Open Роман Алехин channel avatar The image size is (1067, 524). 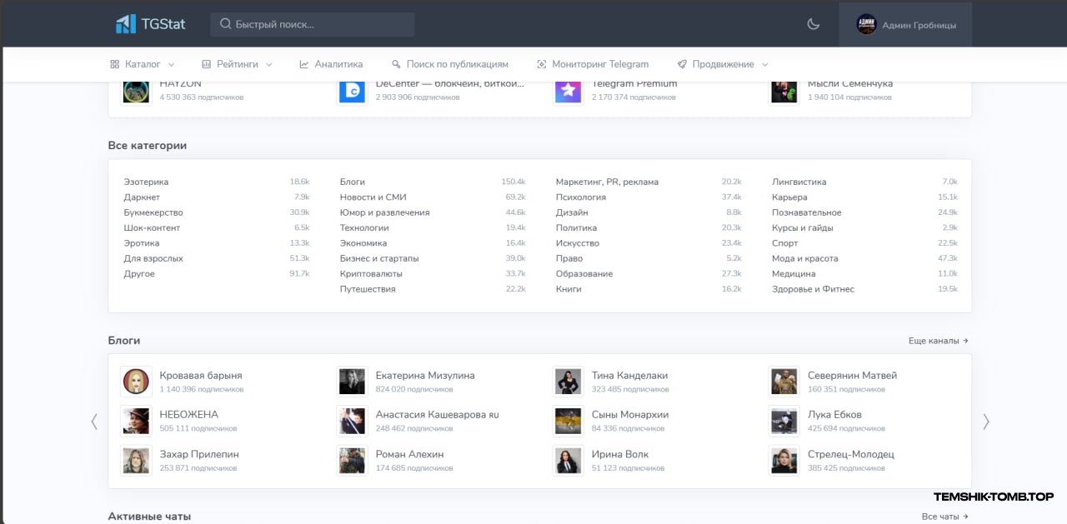point(352,461)
